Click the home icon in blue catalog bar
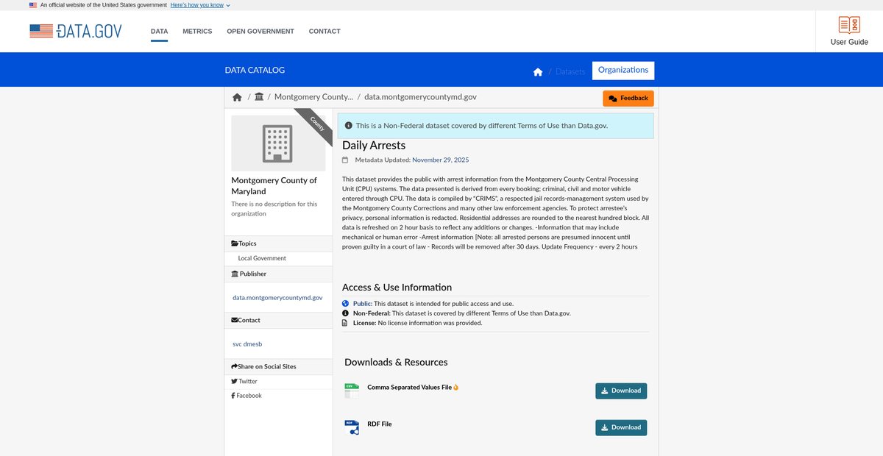The height and width of the screenshot is (456, 883). click(538, 71)
